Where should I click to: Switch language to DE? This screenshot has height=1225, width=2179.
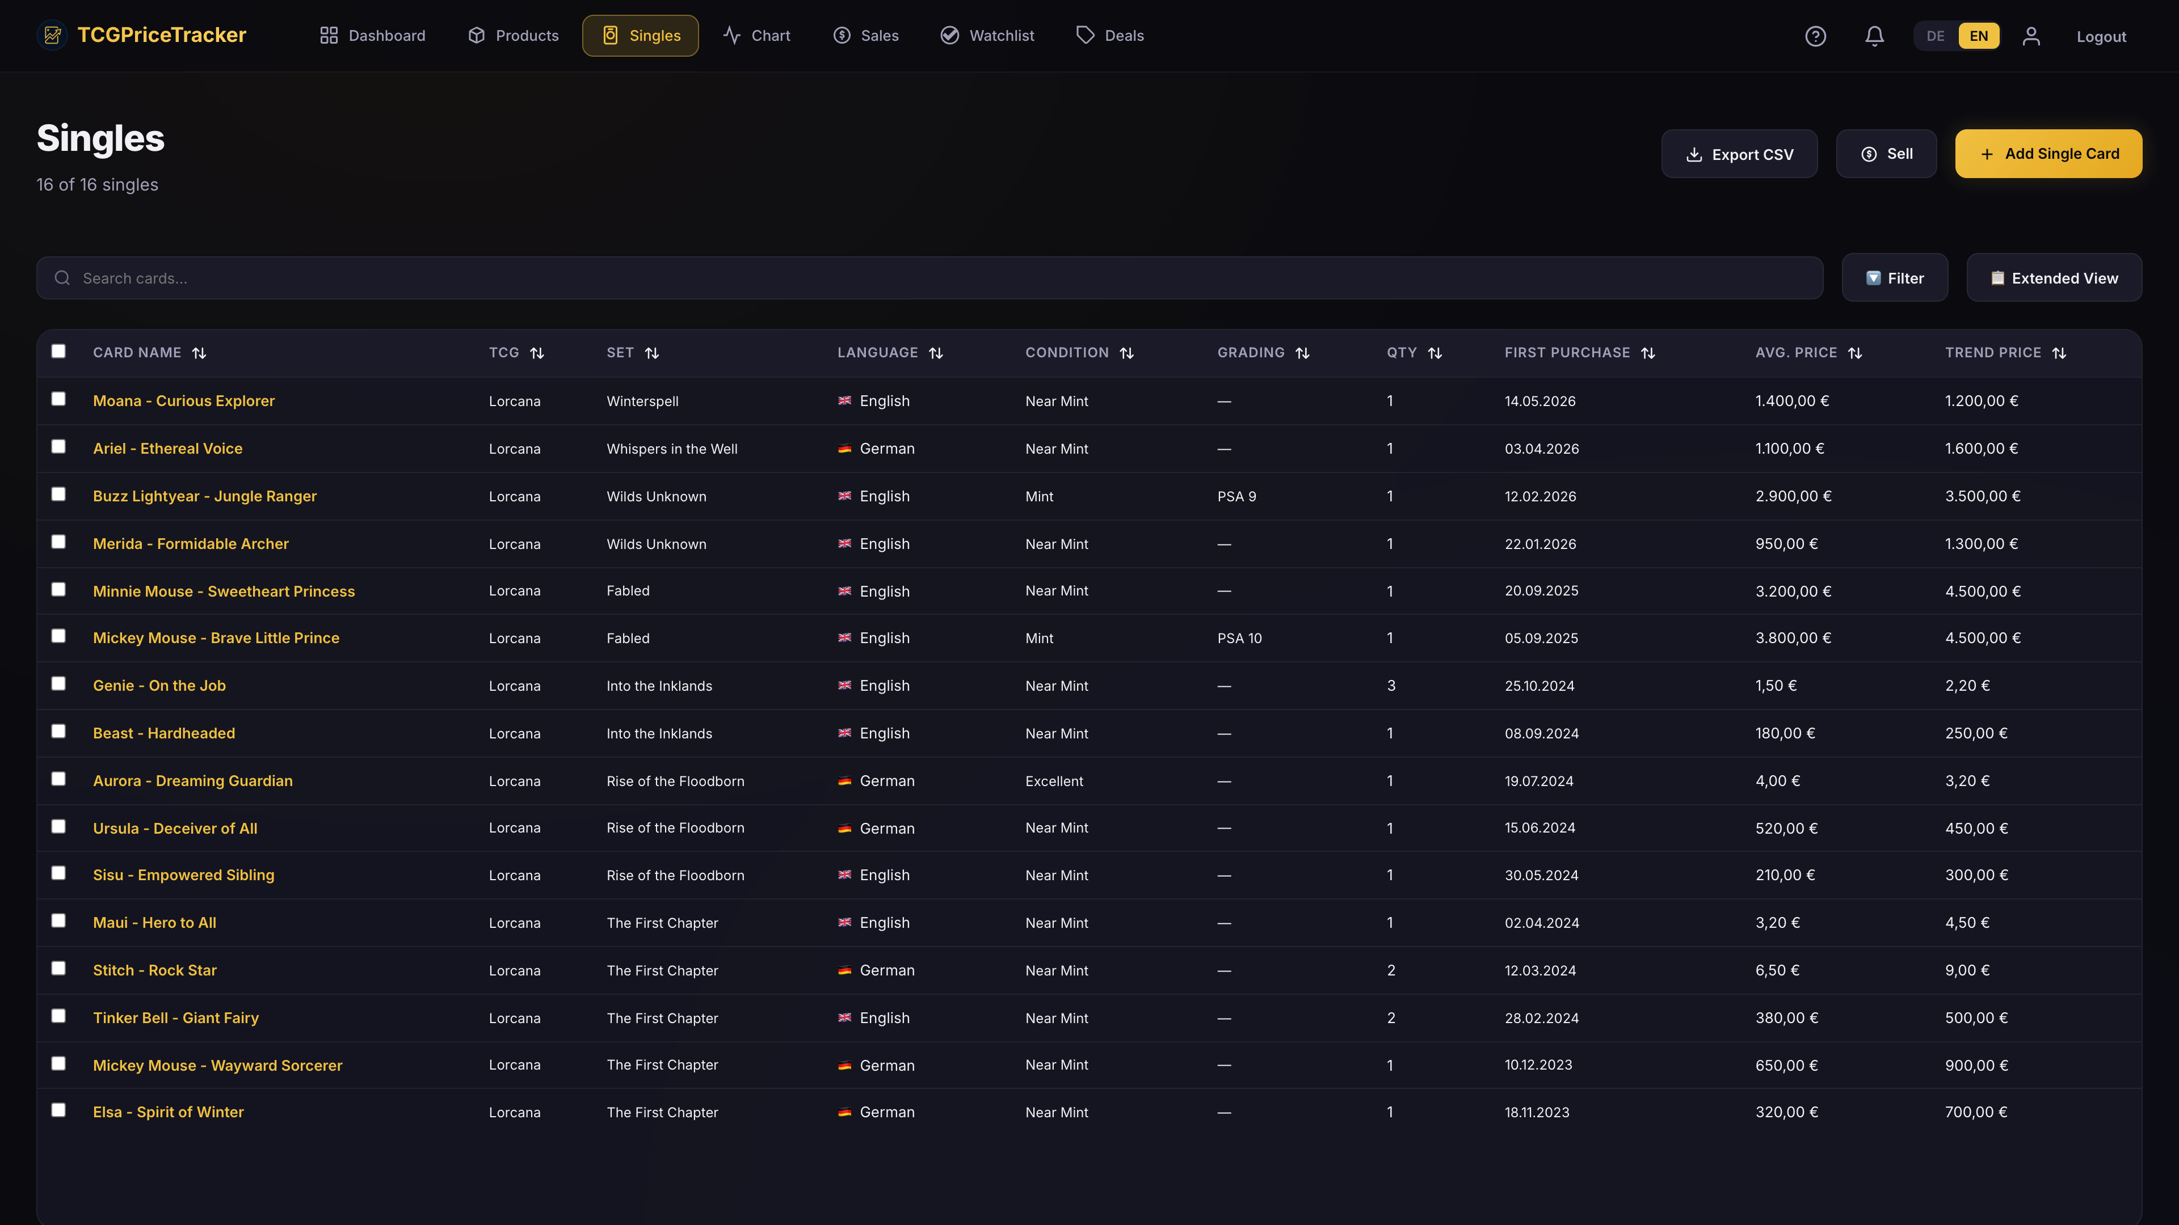[1936, 36]
